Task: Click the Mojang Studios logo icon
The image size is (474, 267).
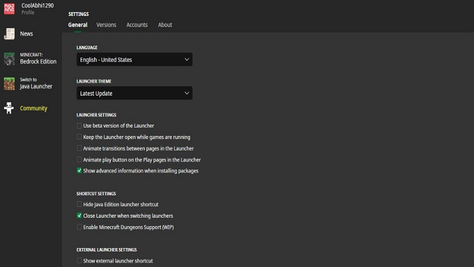Action: [9, 8]
